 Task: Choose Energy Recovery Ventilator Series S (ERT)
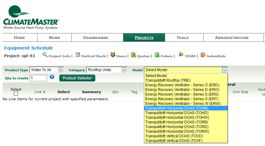(186, 99)
